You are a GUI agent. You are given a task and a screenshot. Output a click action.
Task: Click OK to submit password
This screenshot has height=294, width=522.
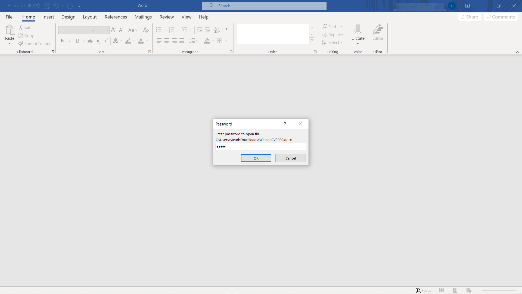pos(256,158)
